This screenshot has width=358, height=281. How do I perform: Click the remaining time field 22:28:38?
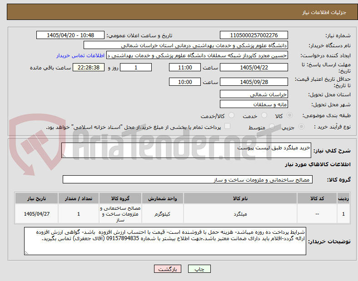[89, 67]
